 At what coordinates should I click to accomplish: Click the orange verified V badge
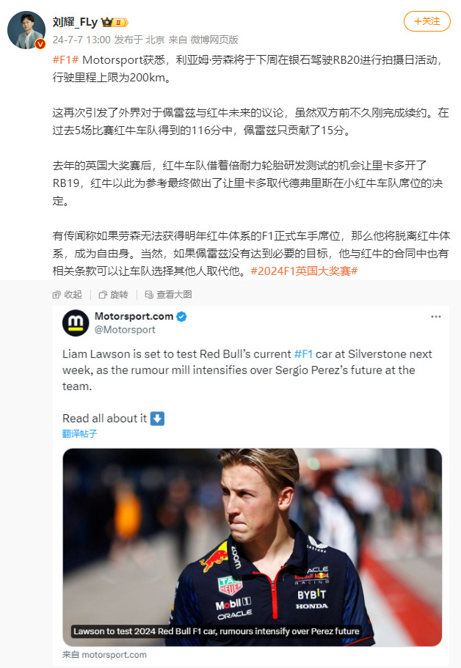(x=40, y=44)
